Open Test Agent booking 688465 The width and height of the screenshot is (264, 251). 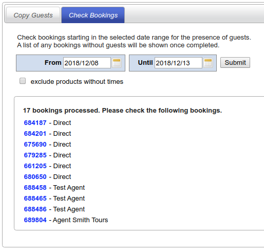coord(35,199)
